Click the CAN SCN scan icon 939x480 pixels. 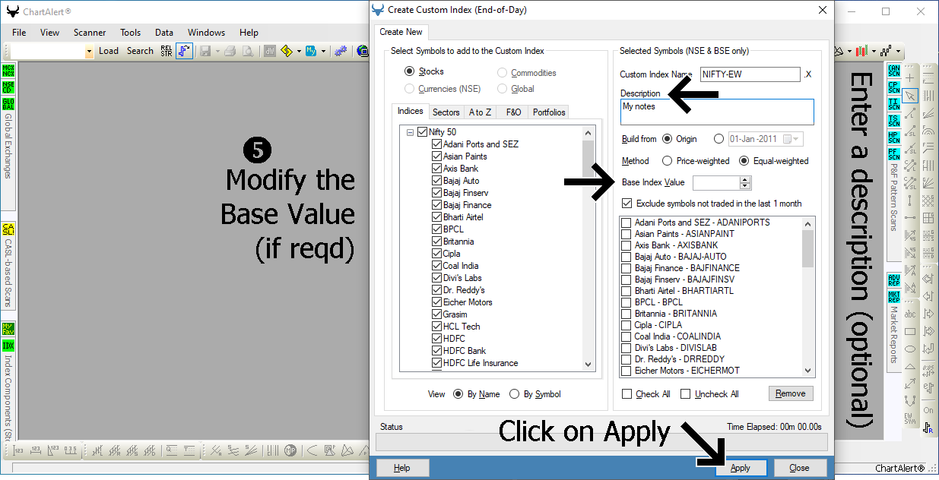[x=894, y=71]
